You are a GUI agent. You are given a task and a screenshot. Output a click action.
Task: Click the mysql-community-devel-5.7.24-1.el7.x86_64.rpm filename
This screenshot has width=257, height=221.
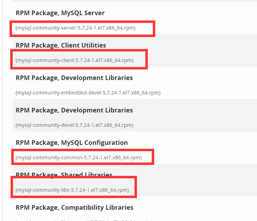(74, 125)
